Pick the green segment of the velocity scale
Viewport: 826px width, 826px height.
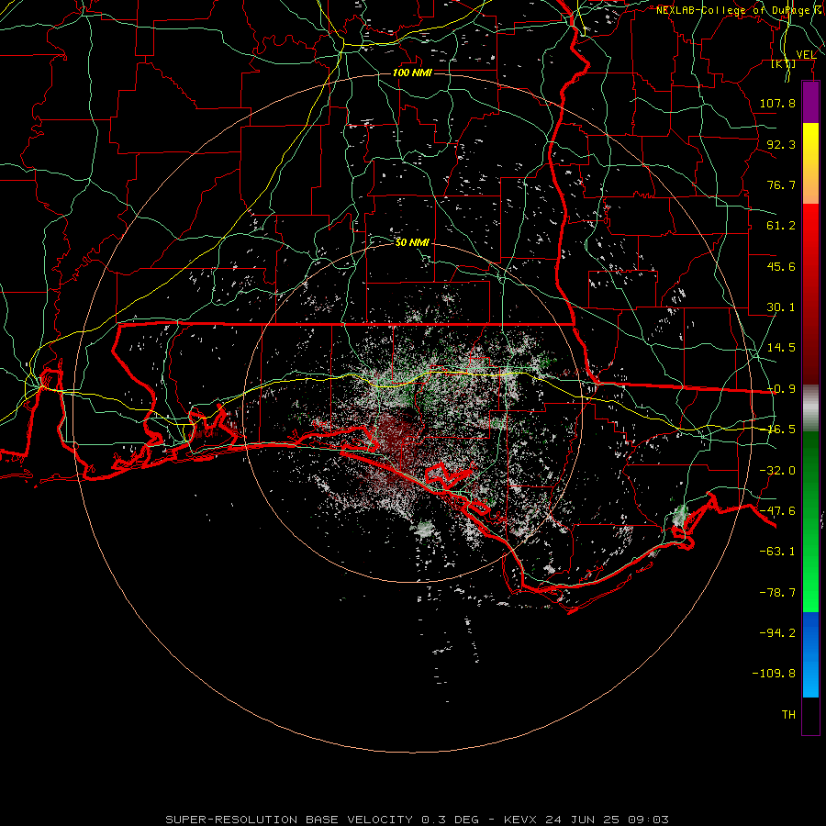[x=810, y=521]
